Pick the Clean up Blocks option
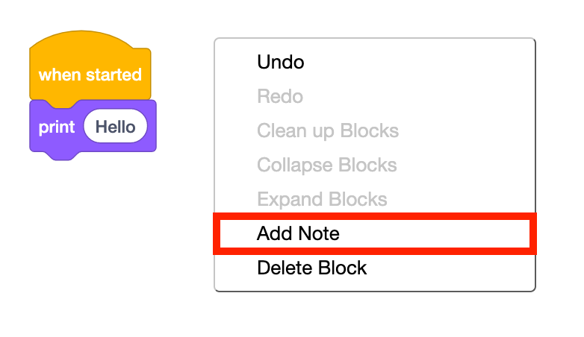This screenshot has width=584, height=337. click(x=328, y=131)
